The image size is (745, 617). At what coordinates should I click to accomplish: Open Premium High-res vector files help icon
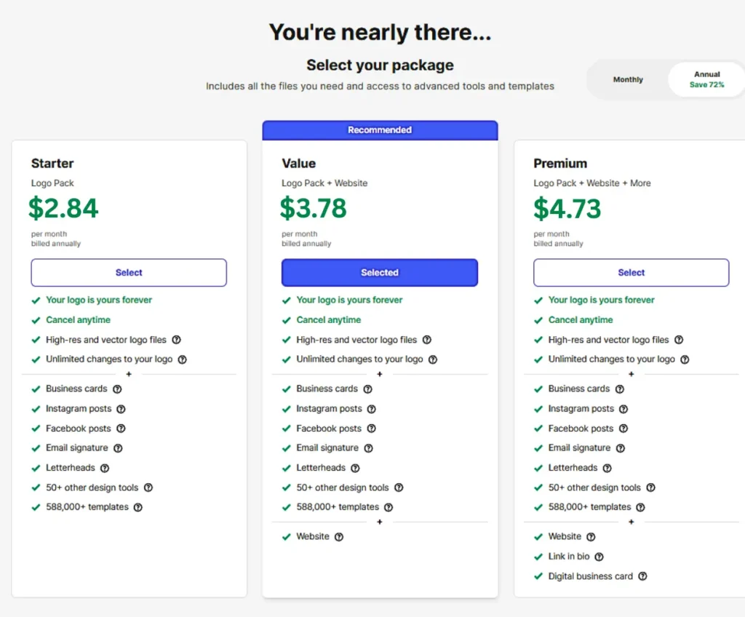[x=679, y=340]
